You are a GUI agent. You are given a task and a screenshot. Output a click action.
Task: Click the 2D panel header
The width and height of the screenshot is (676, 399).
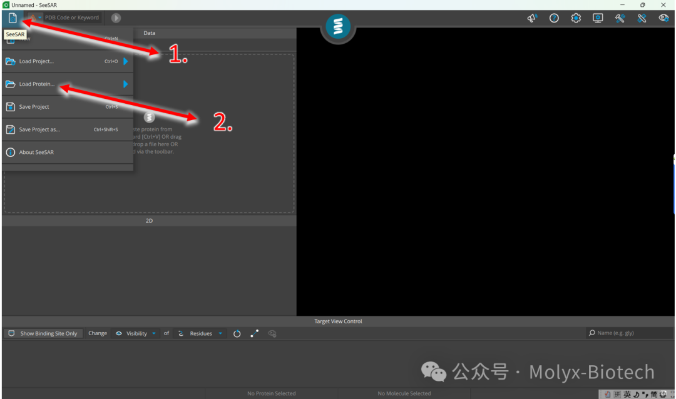tap(149, 221)
